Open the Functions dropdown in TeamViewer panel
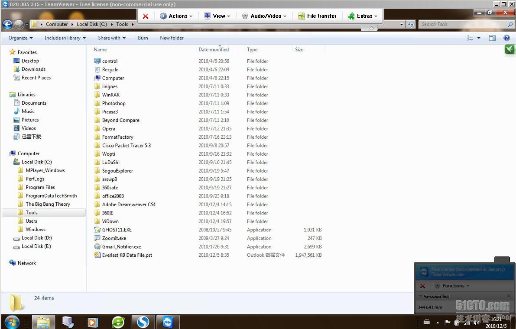The height and width of the screenshot is (329, 516). 452,286
